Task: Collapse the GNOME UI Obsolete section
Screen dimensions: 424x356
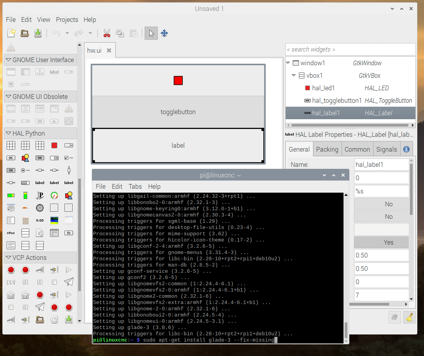Action: click(x=40, y=97)
